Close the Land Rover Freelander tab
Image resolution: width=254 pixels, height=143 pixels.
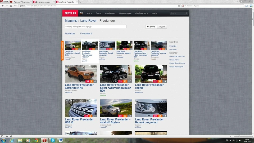(77, 2)
